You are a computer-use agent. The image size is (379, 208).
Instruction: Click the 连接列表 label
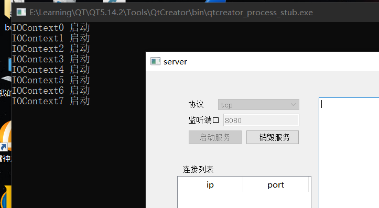pos(198,169)
